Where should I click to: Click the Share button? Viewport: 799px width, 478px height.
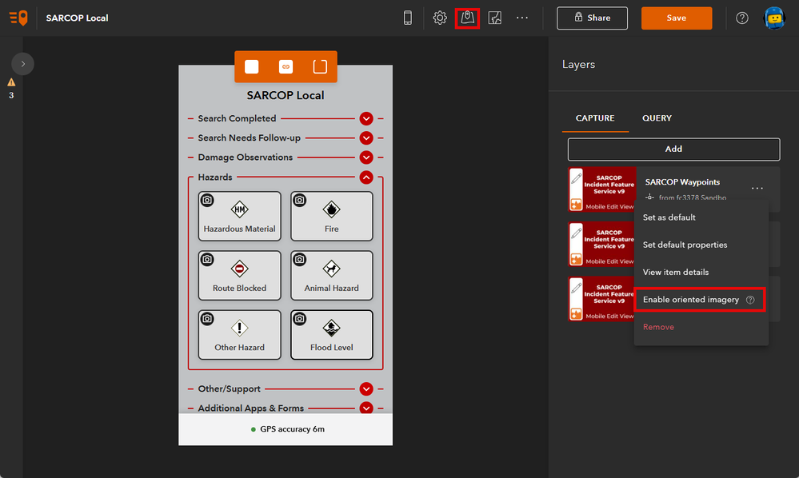[592, 18]
